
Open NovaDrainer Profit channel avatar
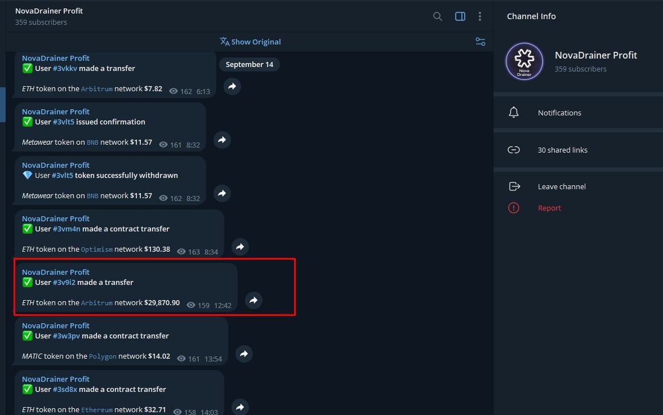click(524, 61)
